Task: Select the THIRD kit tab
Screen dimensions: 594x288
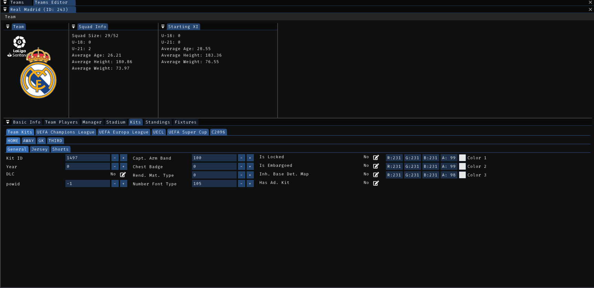Action: (x=55, y=141)
